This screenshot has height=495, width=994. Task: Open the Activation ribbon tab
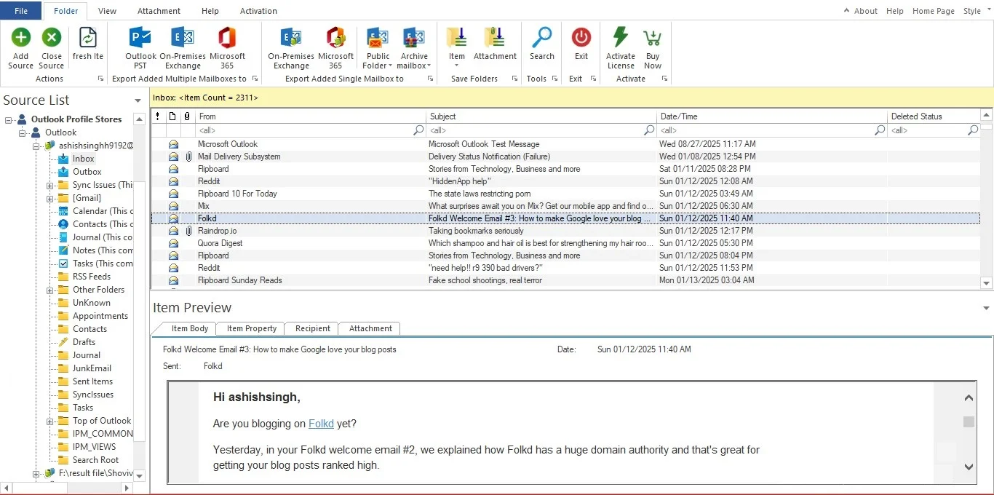click(258, 11)
